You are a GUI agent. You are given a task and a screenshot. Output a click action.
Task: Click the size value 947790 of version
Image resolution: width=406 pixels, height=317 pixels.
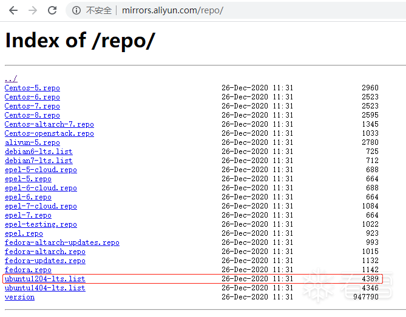click(366, 297)
